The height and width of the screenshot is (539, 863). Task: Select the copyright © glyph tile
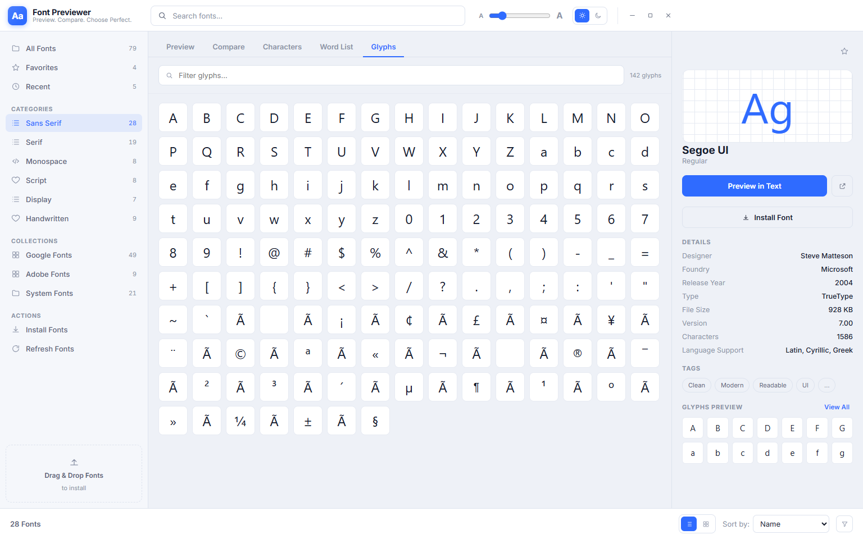pos(240,353)
